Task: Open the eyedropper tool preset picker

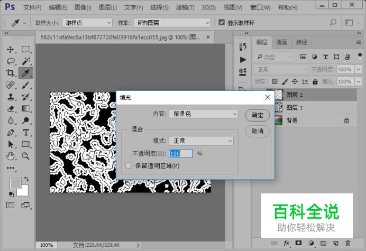Action: point(19,23)
